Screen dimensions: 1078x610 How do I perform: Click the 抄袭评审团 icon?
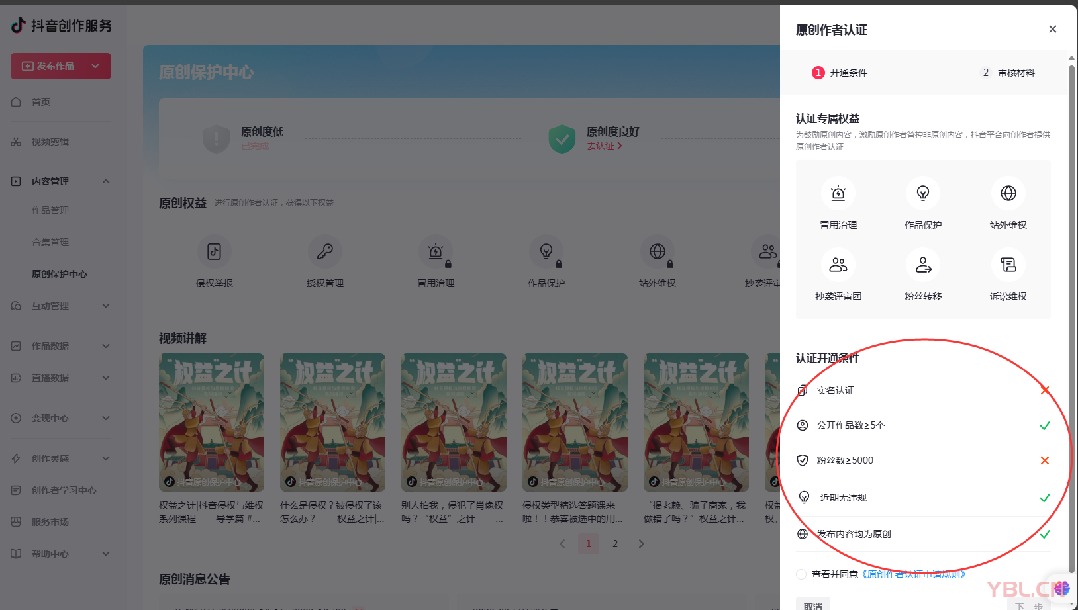pos(838,265)
